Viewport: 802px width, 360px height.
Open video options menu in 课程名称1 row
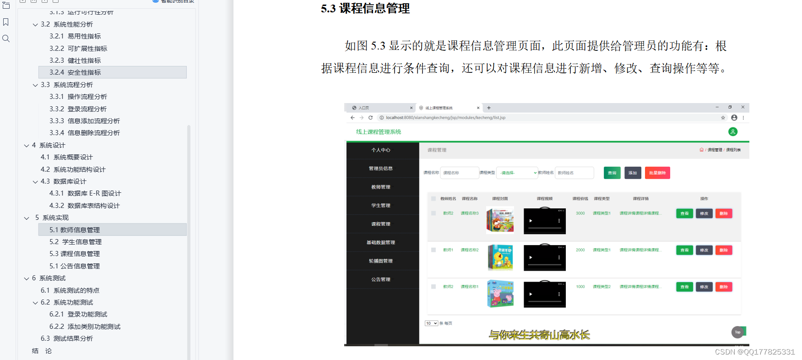(x=559, y=294)
